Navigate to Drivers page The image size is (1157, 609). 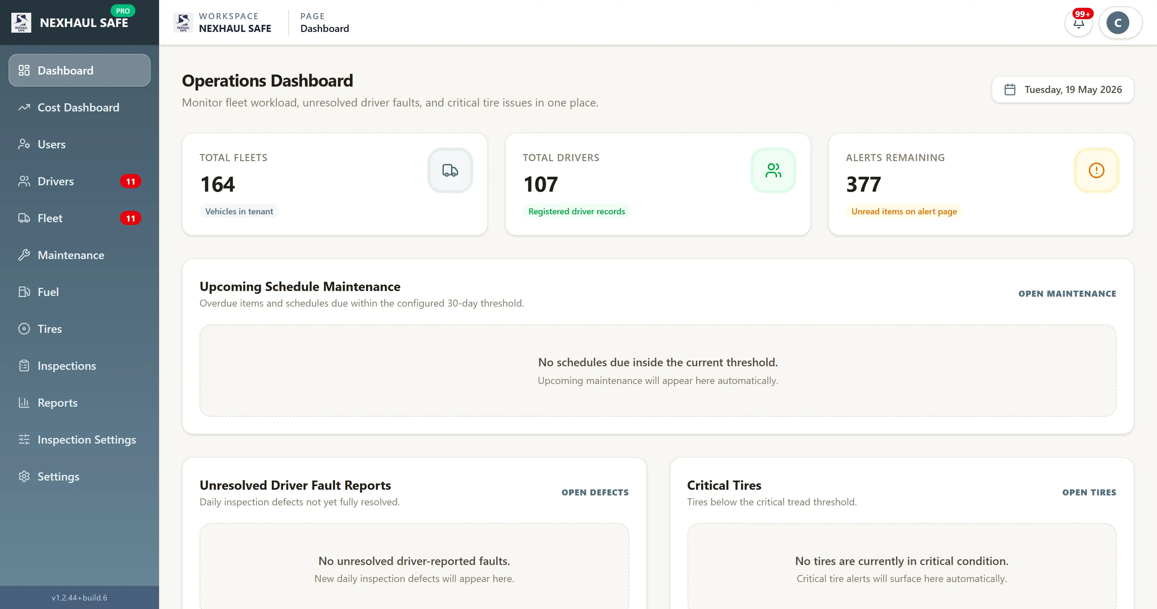point(80,181)
